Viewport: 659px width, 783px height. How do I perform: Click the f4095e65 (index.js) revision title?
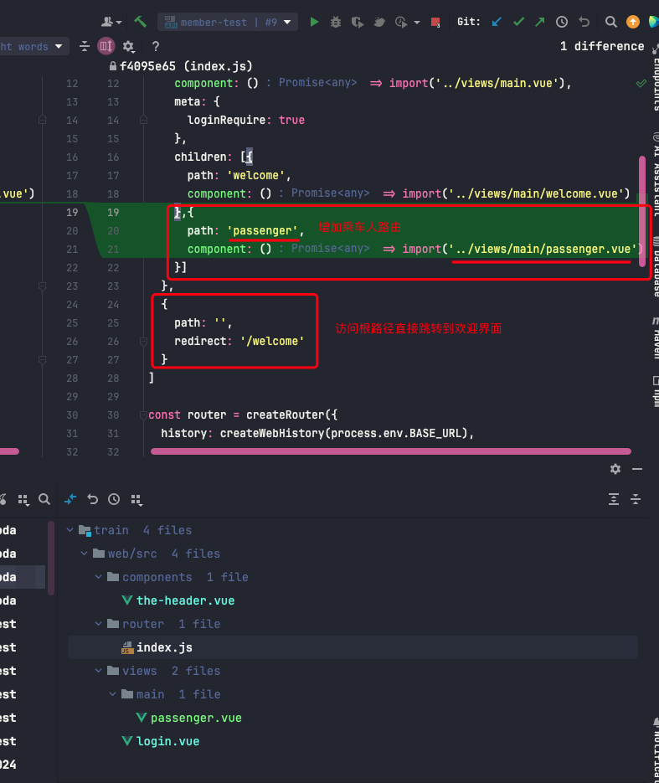click(x=186, y=66)
